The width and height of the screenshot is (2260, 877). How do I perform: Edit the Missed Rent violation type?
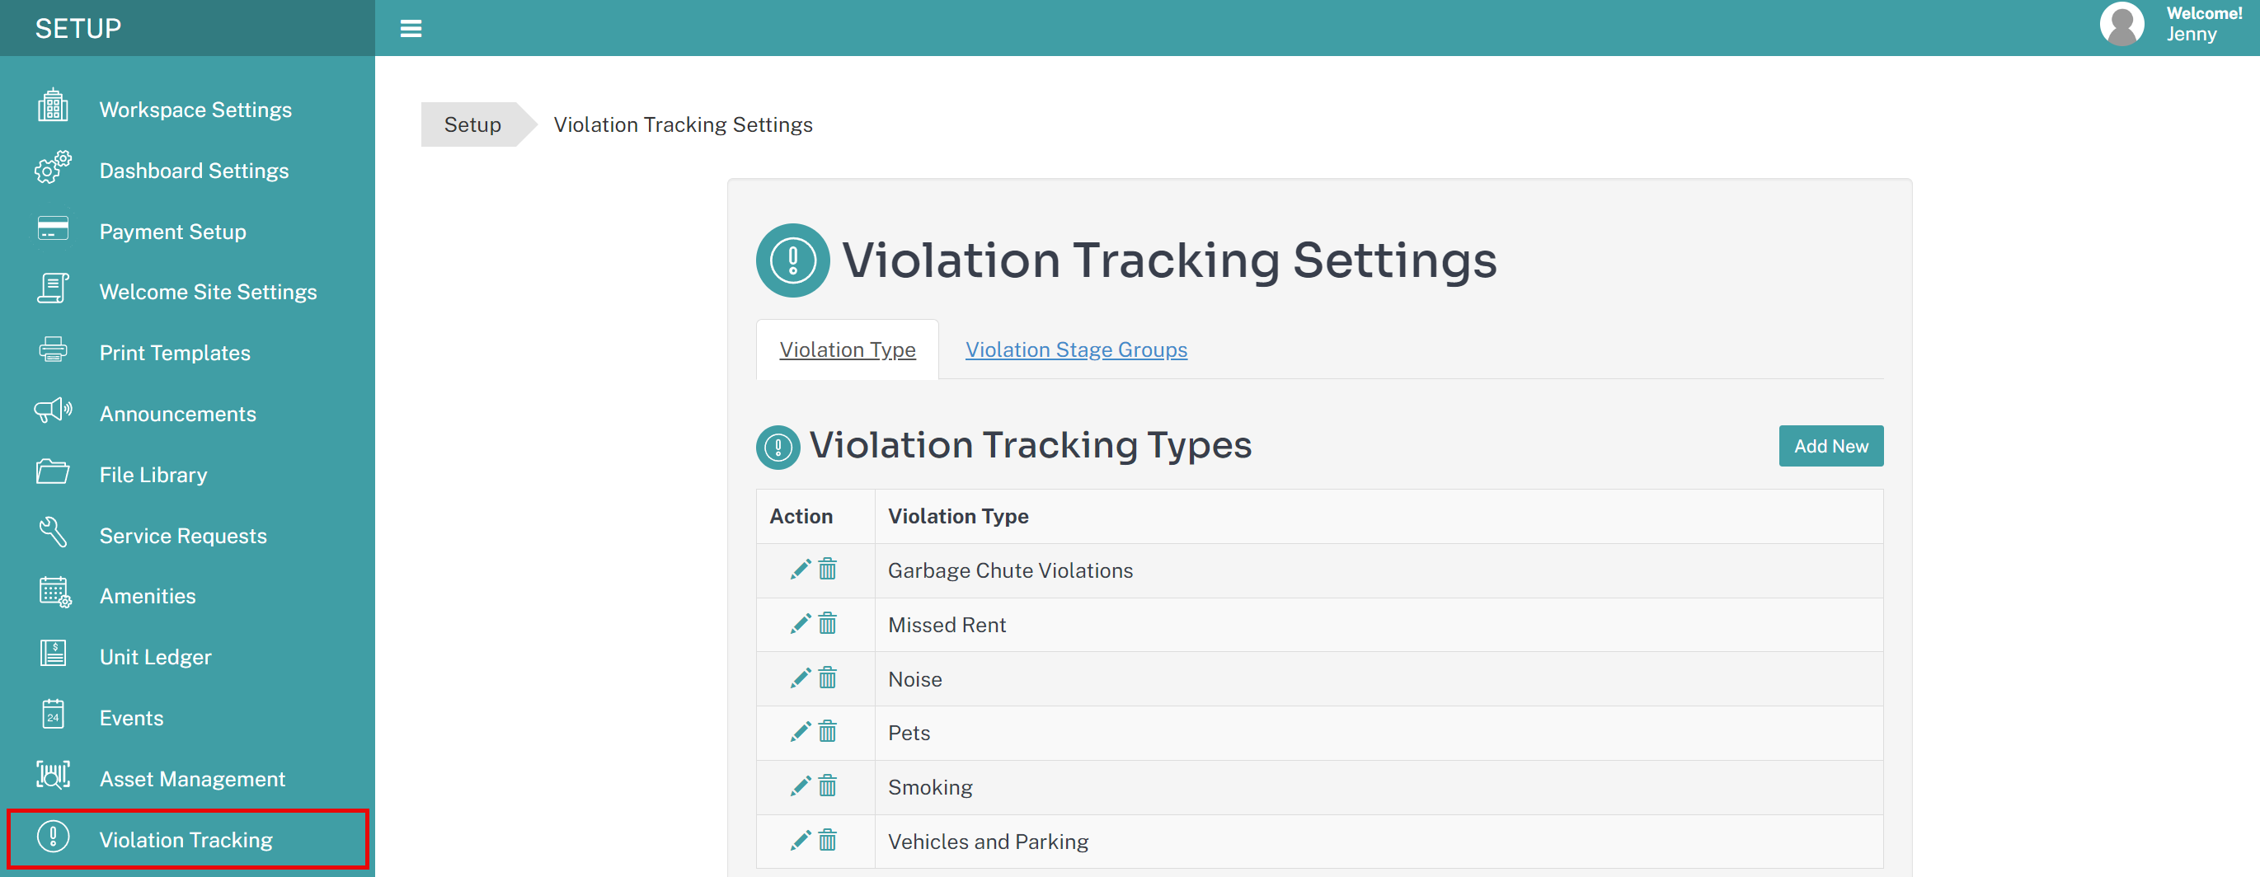tap(800, 625)
